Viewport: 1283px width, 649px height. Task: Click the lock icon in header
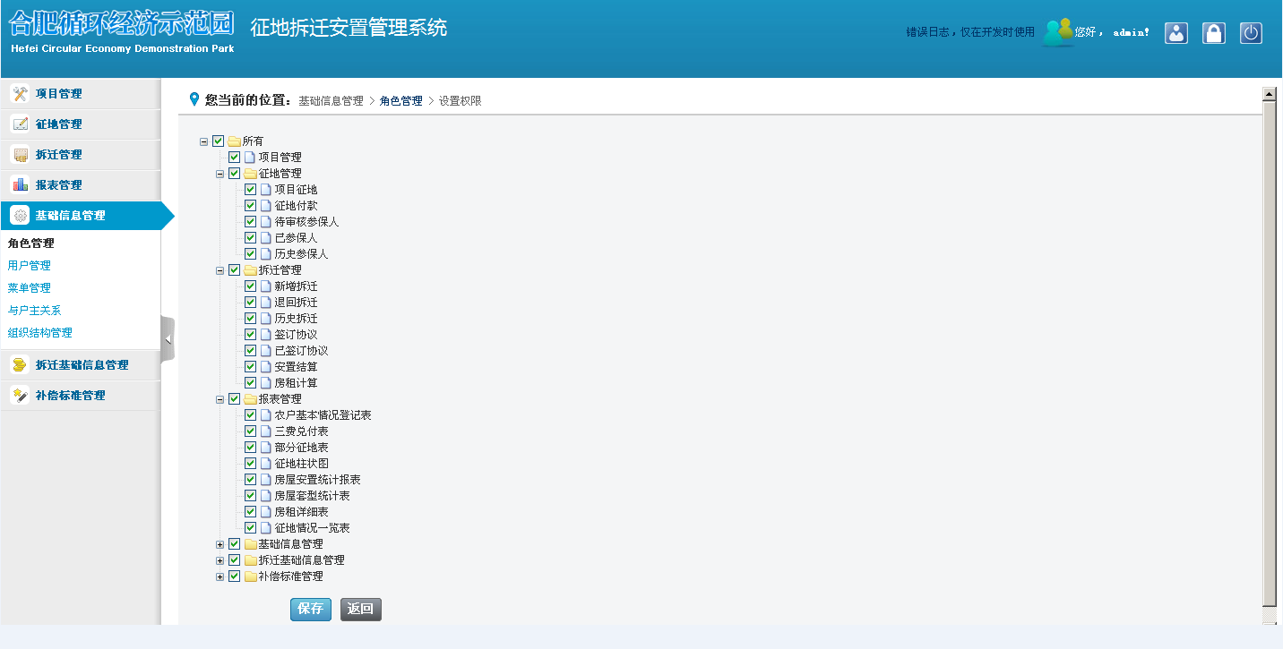pyautogui.click(x=1213, y=33)
